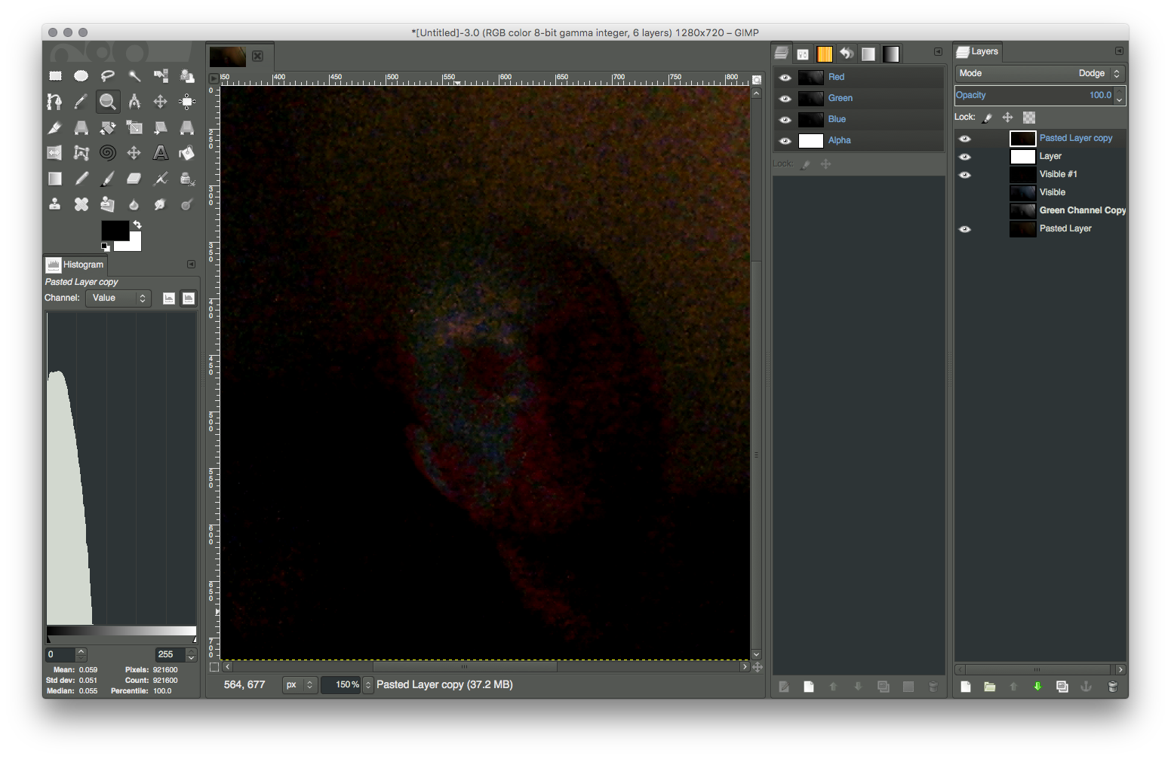Select the Pencil tool
Viewport: 1171px width, 759px height.
[81, 179]
